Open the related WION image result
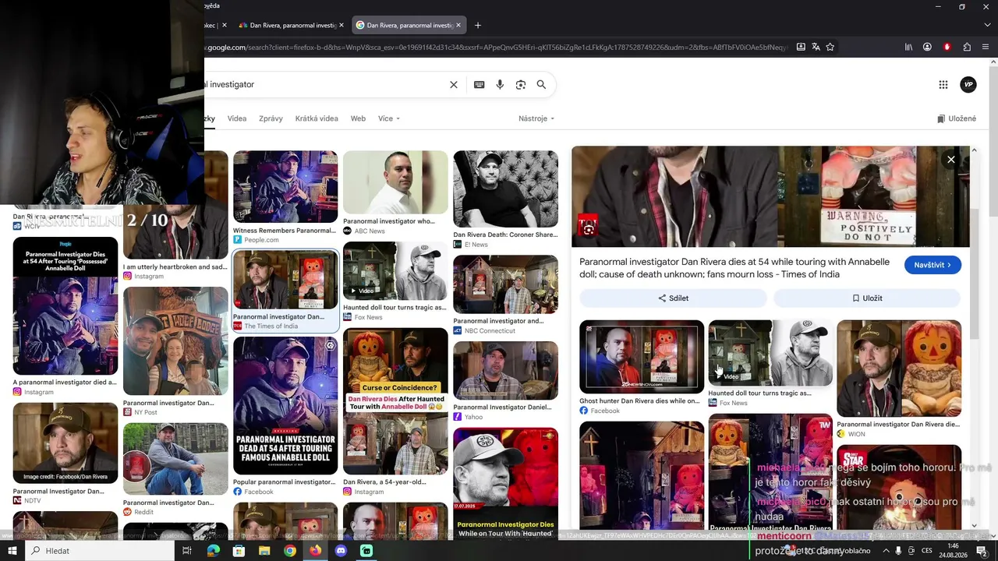998x561 pixels. 899,369
